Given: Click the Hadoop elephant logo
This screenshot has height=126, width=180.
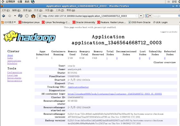Looking at the screenshot, I should [x=29, y=37].
